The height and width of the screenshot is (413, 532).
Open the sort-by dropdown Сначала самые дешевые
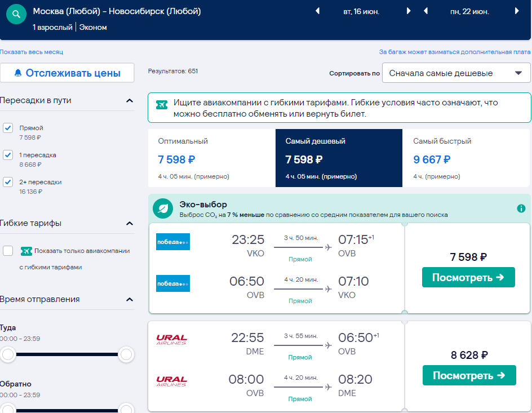tap(456, 73)
